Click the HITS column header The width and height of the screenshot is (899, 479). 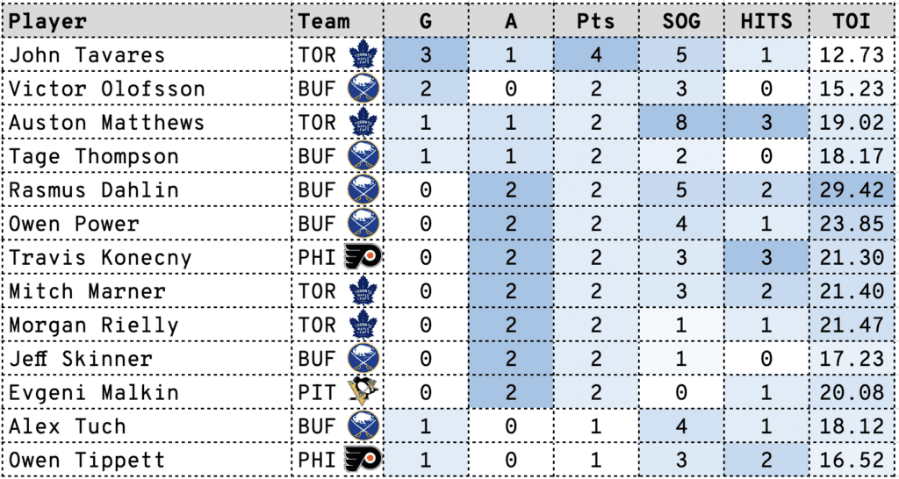(766, 22)
